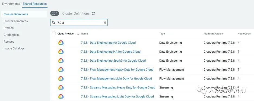Focus the cluster definitions search field
Viewport: 254px width, 101px height.
(x=79, y=23)
